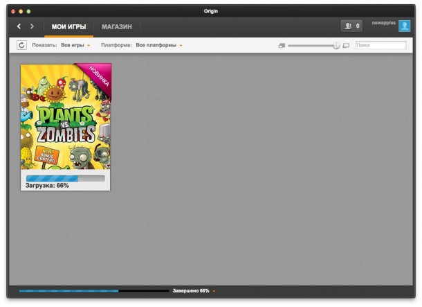Open the МАГАЗИН tab

tap(117, 27)
